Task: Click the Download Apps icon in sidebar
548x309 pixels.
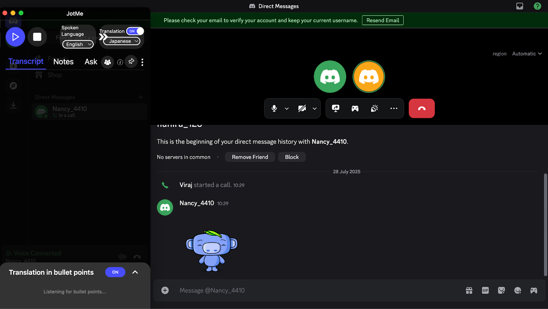Action: 13,105
